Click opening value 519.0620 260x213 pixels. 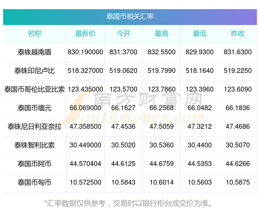pyautogui.click(x=123, y=71)
